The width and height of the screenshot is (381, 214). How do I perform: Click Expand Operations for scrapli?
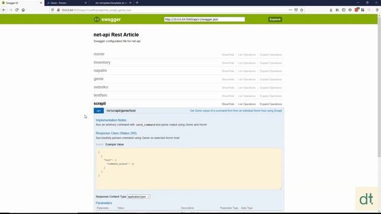(271, 104)
